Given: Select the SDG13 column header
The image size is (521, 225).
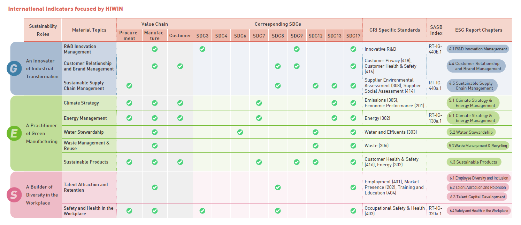Looking at the screenshot, I should 334,36.
